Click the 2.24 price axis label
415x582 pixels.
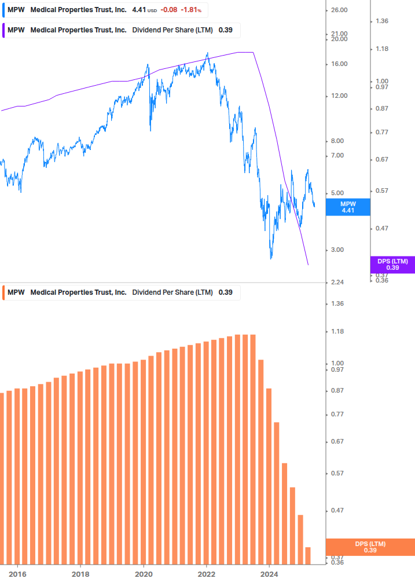point(337,283)
